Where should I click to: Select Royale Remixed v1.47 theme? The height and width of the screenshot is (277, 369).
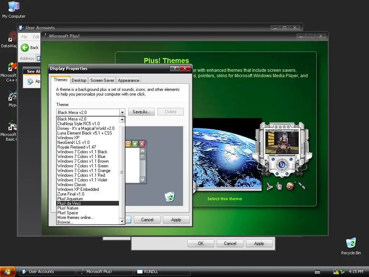pyautogui.click(x=88, y=147)
